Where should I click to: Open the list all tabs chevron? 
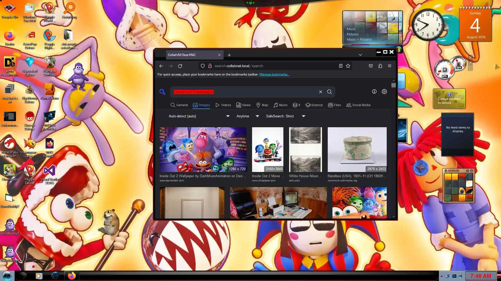click(360, 55)
